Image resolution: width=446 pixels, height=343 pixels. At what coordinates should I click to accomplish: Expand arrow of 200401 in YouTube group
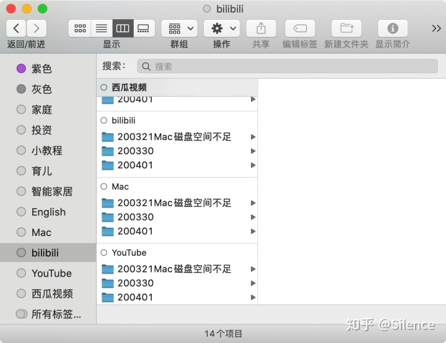point(253,297)
